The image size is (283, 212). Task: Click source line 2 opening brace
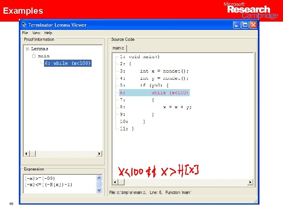126,64
